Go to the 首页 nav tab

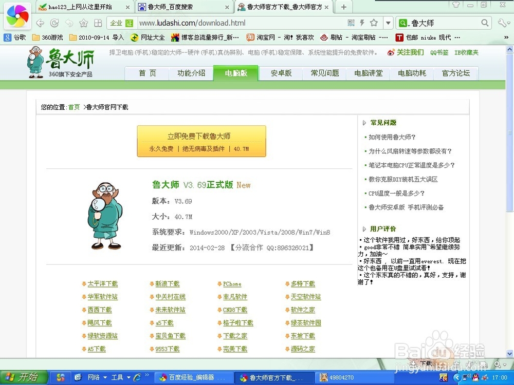click(147, 73)
